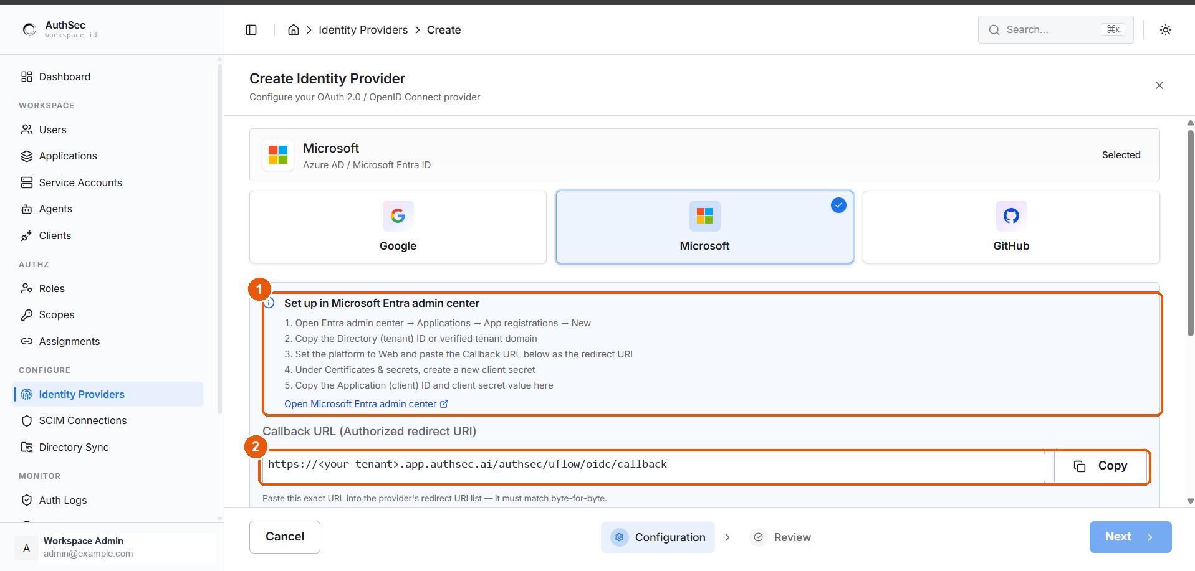Toggle the sidebar panel icon

click(251, 30)
